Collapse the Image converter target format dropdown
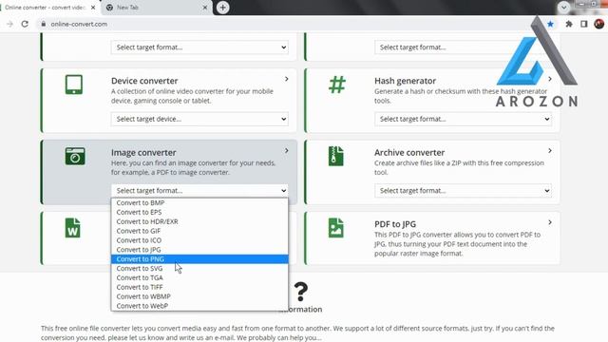 [x=199, y=190]
